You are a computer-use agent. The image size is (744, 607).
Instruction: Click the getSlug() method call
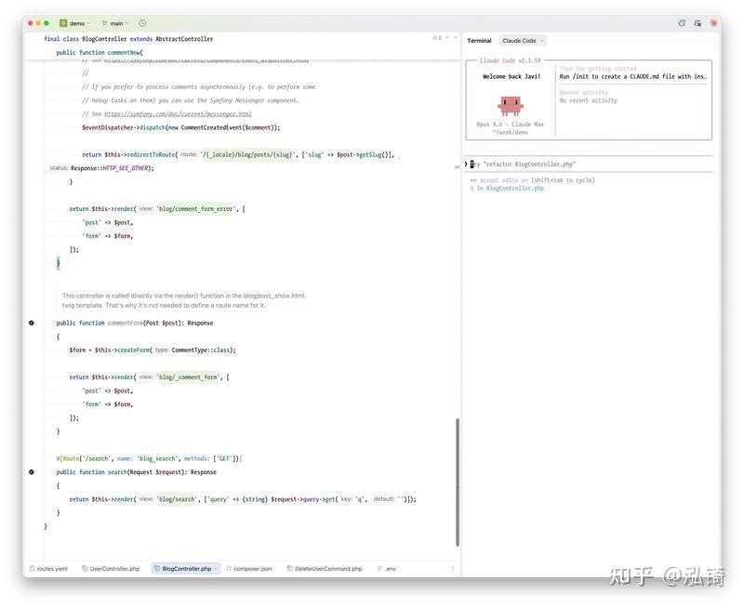(x=372, y=154)
